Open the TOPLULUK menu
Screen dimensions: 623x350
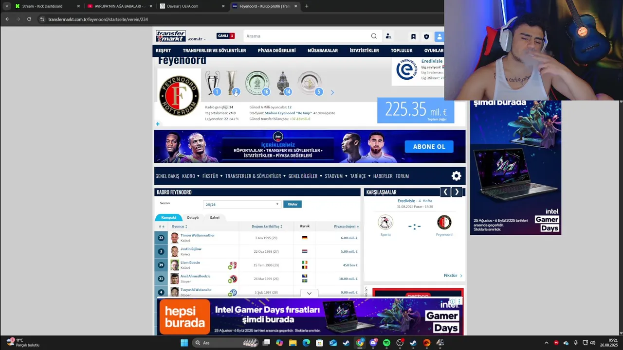point(402,51)
